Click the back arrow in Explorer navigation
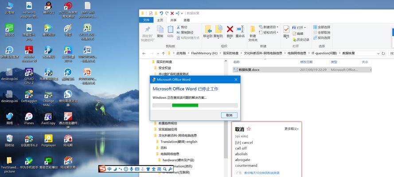394x177 pixels. [x=144, y=54]
